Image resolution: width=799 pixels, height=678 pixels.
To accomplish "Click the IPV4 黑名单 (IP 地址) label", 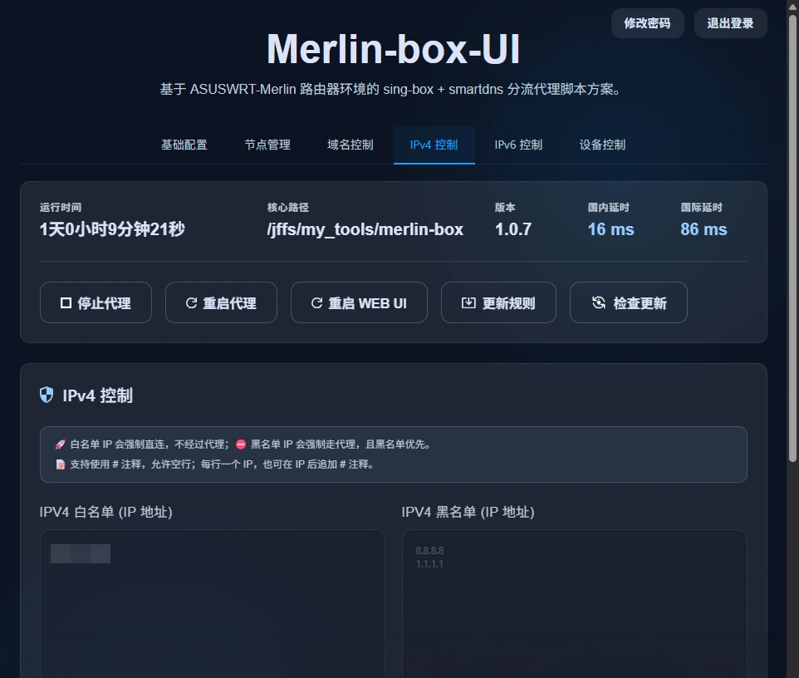I will [x=468, y=512].
